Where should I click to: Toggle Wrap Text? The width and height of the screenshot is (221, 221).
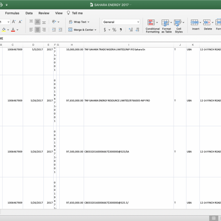77,22
